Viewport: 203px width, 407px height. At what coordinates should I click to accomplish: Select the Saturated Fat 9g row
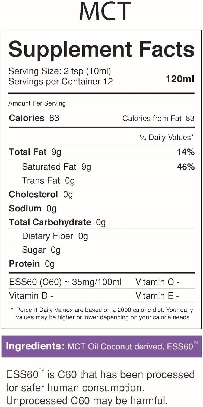click(x=56, y=167)
